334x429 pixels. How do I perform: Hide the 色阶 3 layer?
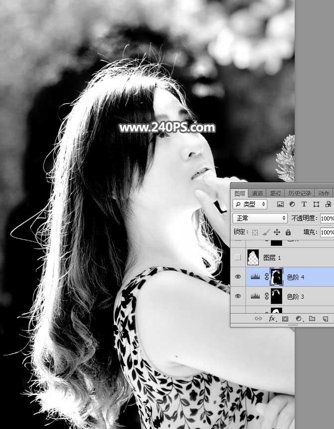(x=238, y=296)
